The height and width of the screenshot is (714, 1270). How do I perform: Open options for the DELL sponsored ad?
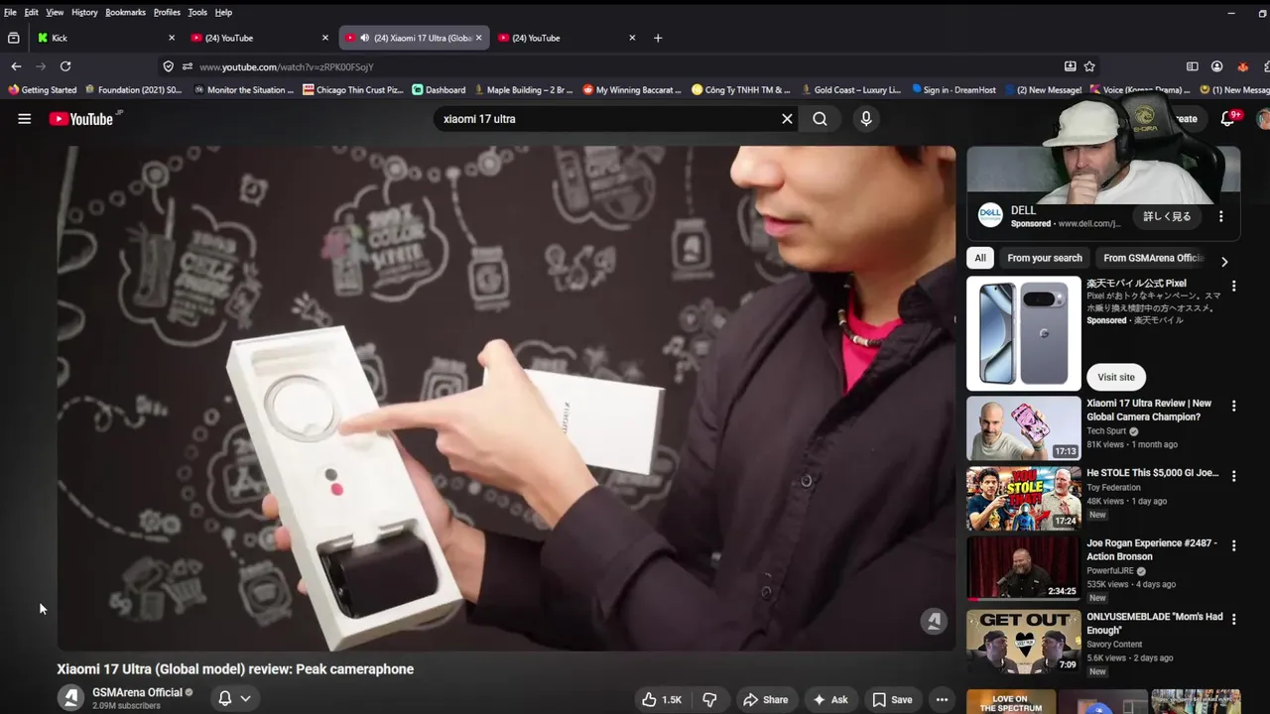click(1221, 216)
